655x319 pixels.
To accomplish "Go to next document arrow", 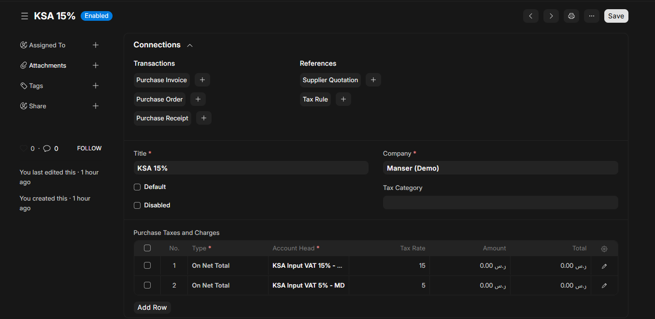I will point(551,16).
